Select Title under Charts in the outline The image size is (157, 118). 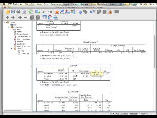(22, 51)
